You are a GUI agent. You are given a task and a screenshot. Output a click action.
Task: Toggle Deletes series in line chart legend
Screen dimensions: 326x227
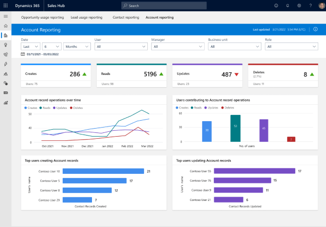point(77,108)
